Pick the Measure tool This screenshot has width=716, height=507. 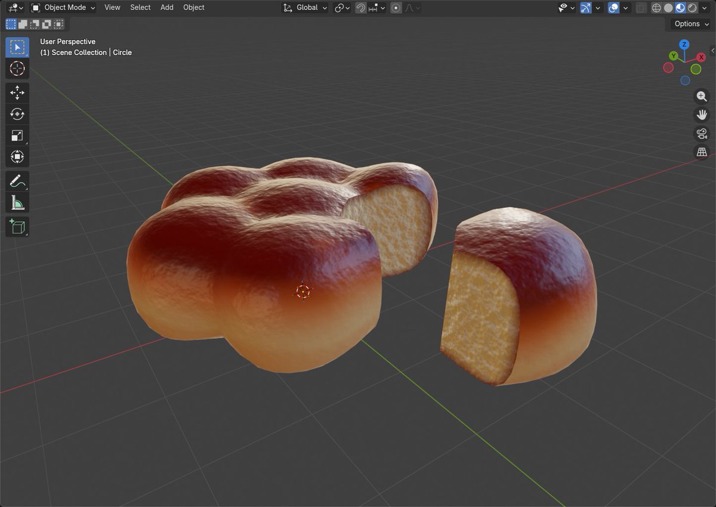coord(17,203)
